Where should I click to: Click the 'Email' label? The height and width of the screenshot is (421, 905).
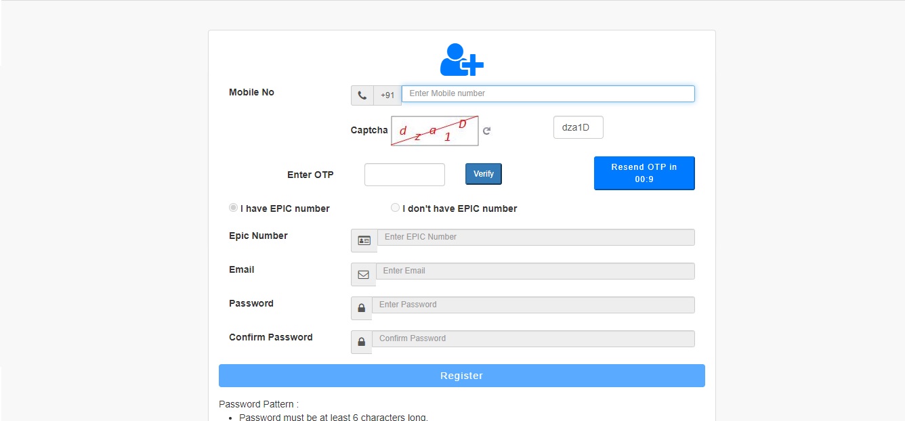[242, 269]
